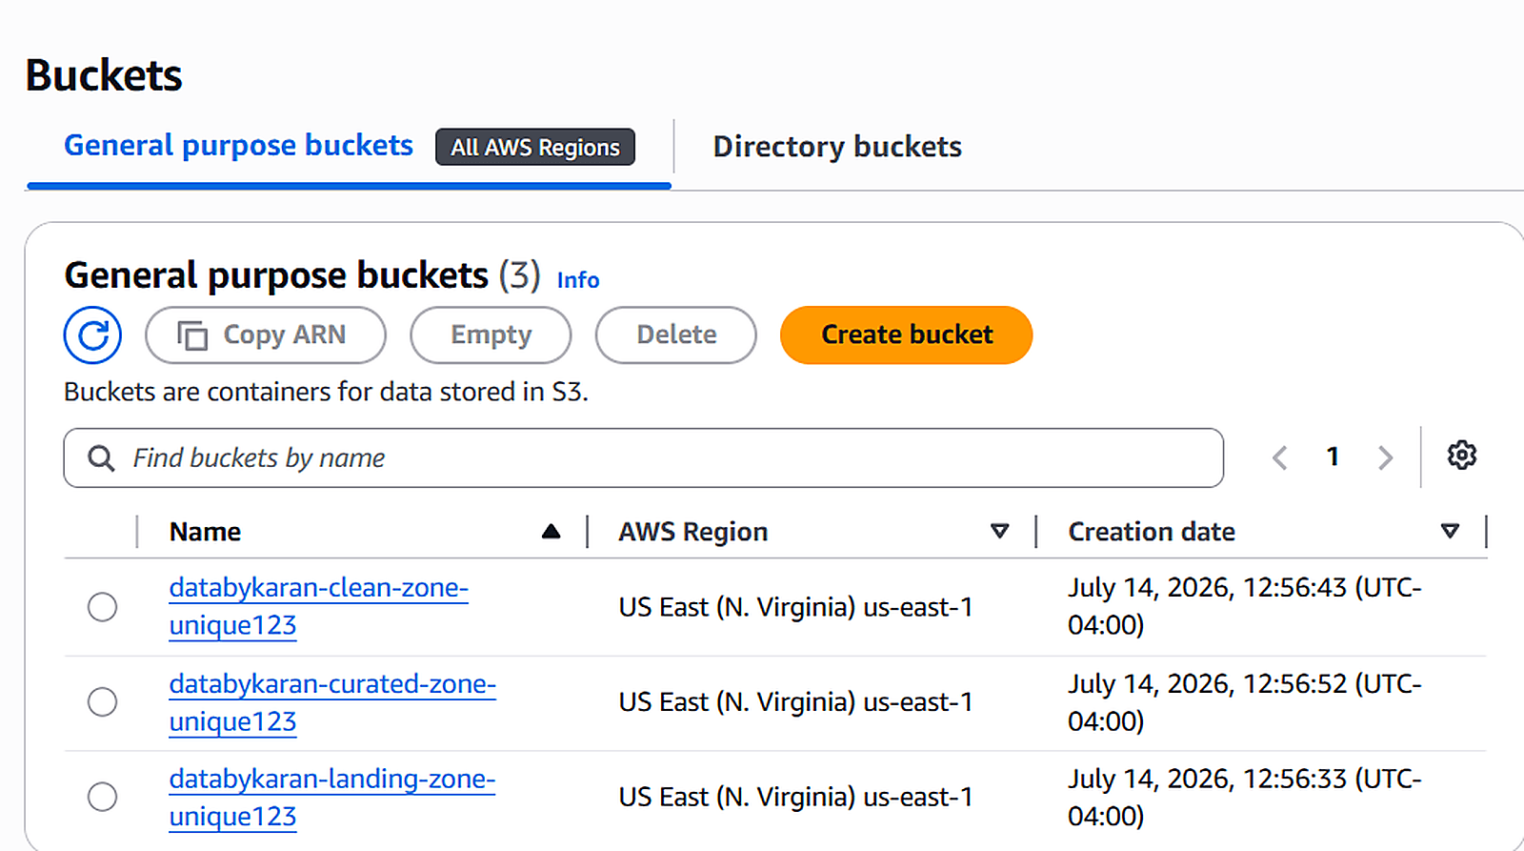Sort by AWS Region arrow

[999, 532]
